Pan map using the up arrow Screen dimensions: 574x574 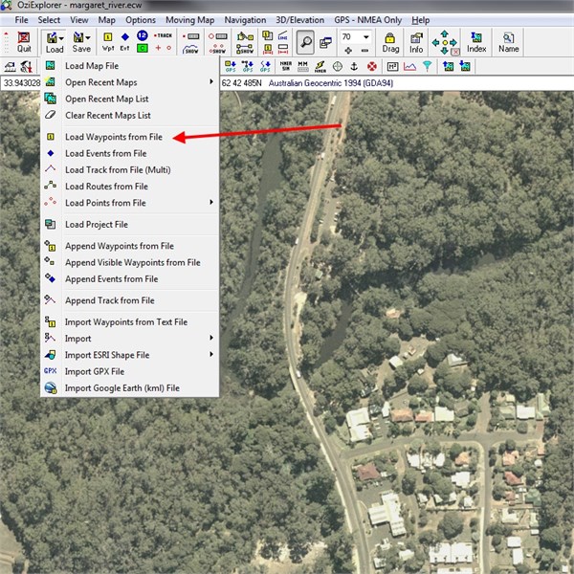coord(445,33)
